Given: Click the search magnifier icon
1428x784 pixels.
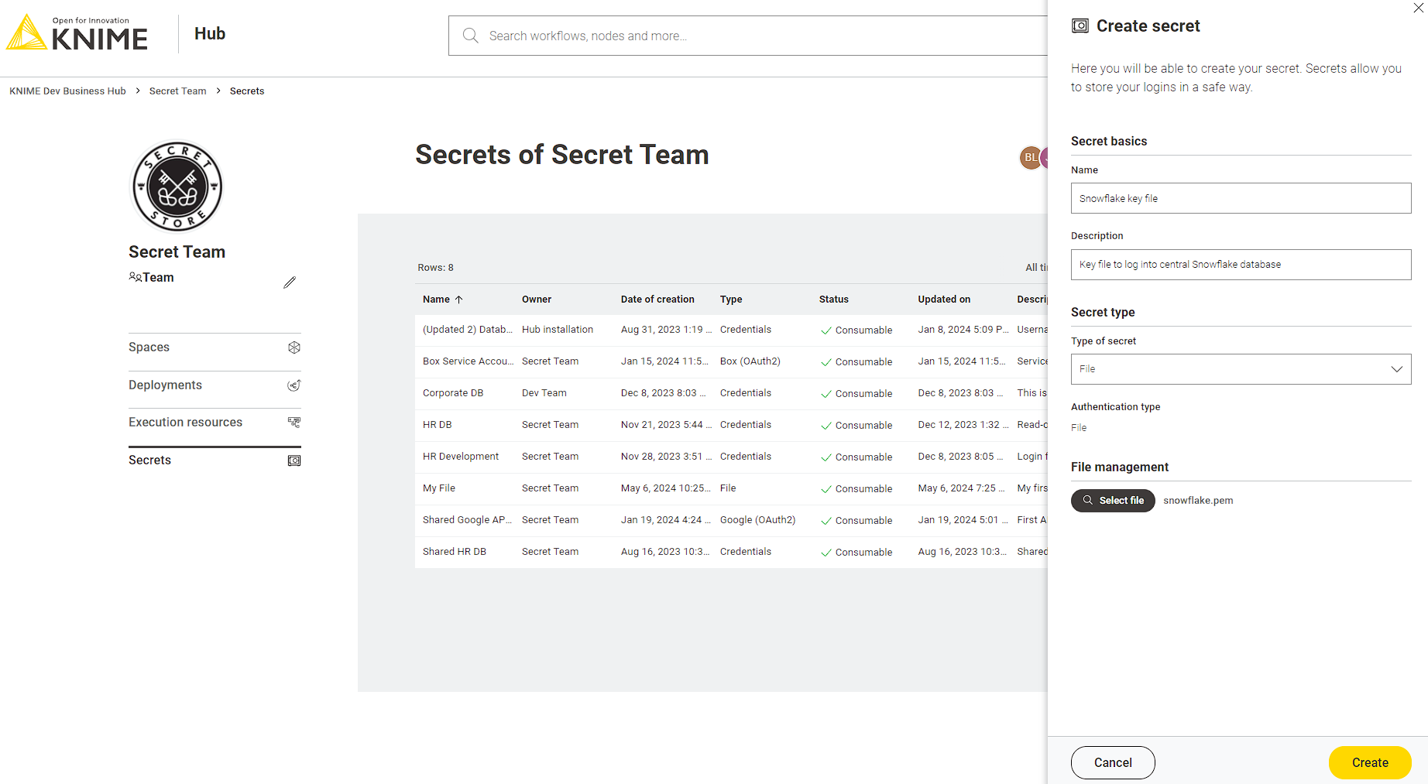Looking at the screenshot, I should point(470,36).
